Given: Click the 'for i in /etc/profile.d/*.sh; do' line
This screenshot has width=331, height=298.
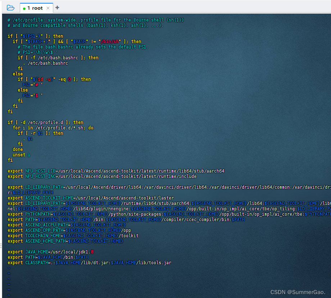Looking at the screenshot, I should 53,128.
